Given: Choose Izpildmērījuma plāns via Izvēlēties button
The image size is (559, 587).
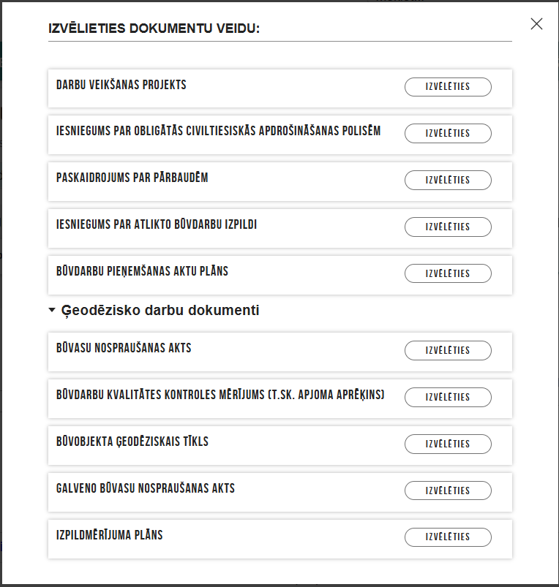Looking at the screenshot, I should tap(448, 537).
